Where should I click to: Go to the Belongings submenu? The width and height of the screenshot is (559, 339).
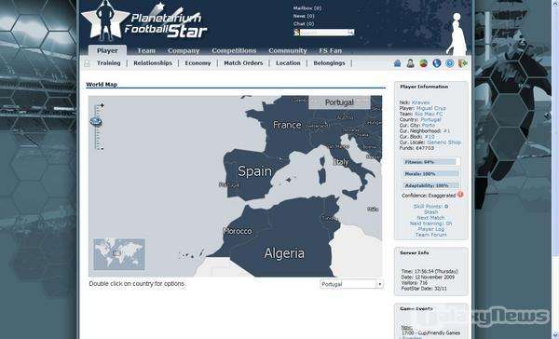(x=329, y=63)
